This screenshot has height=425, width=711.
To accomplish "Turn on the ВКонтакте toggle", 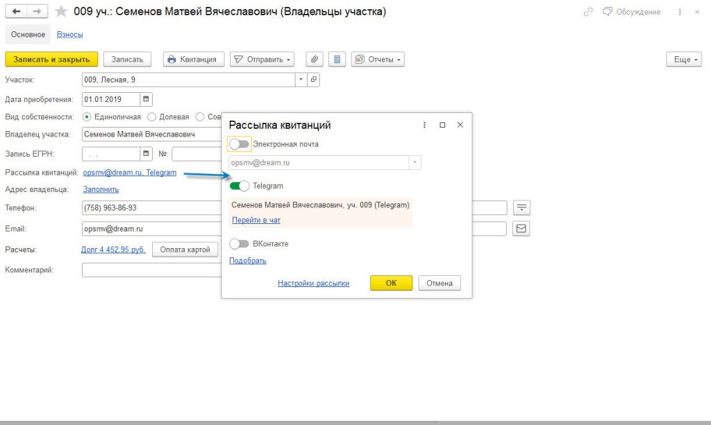I will pos(239,244).
